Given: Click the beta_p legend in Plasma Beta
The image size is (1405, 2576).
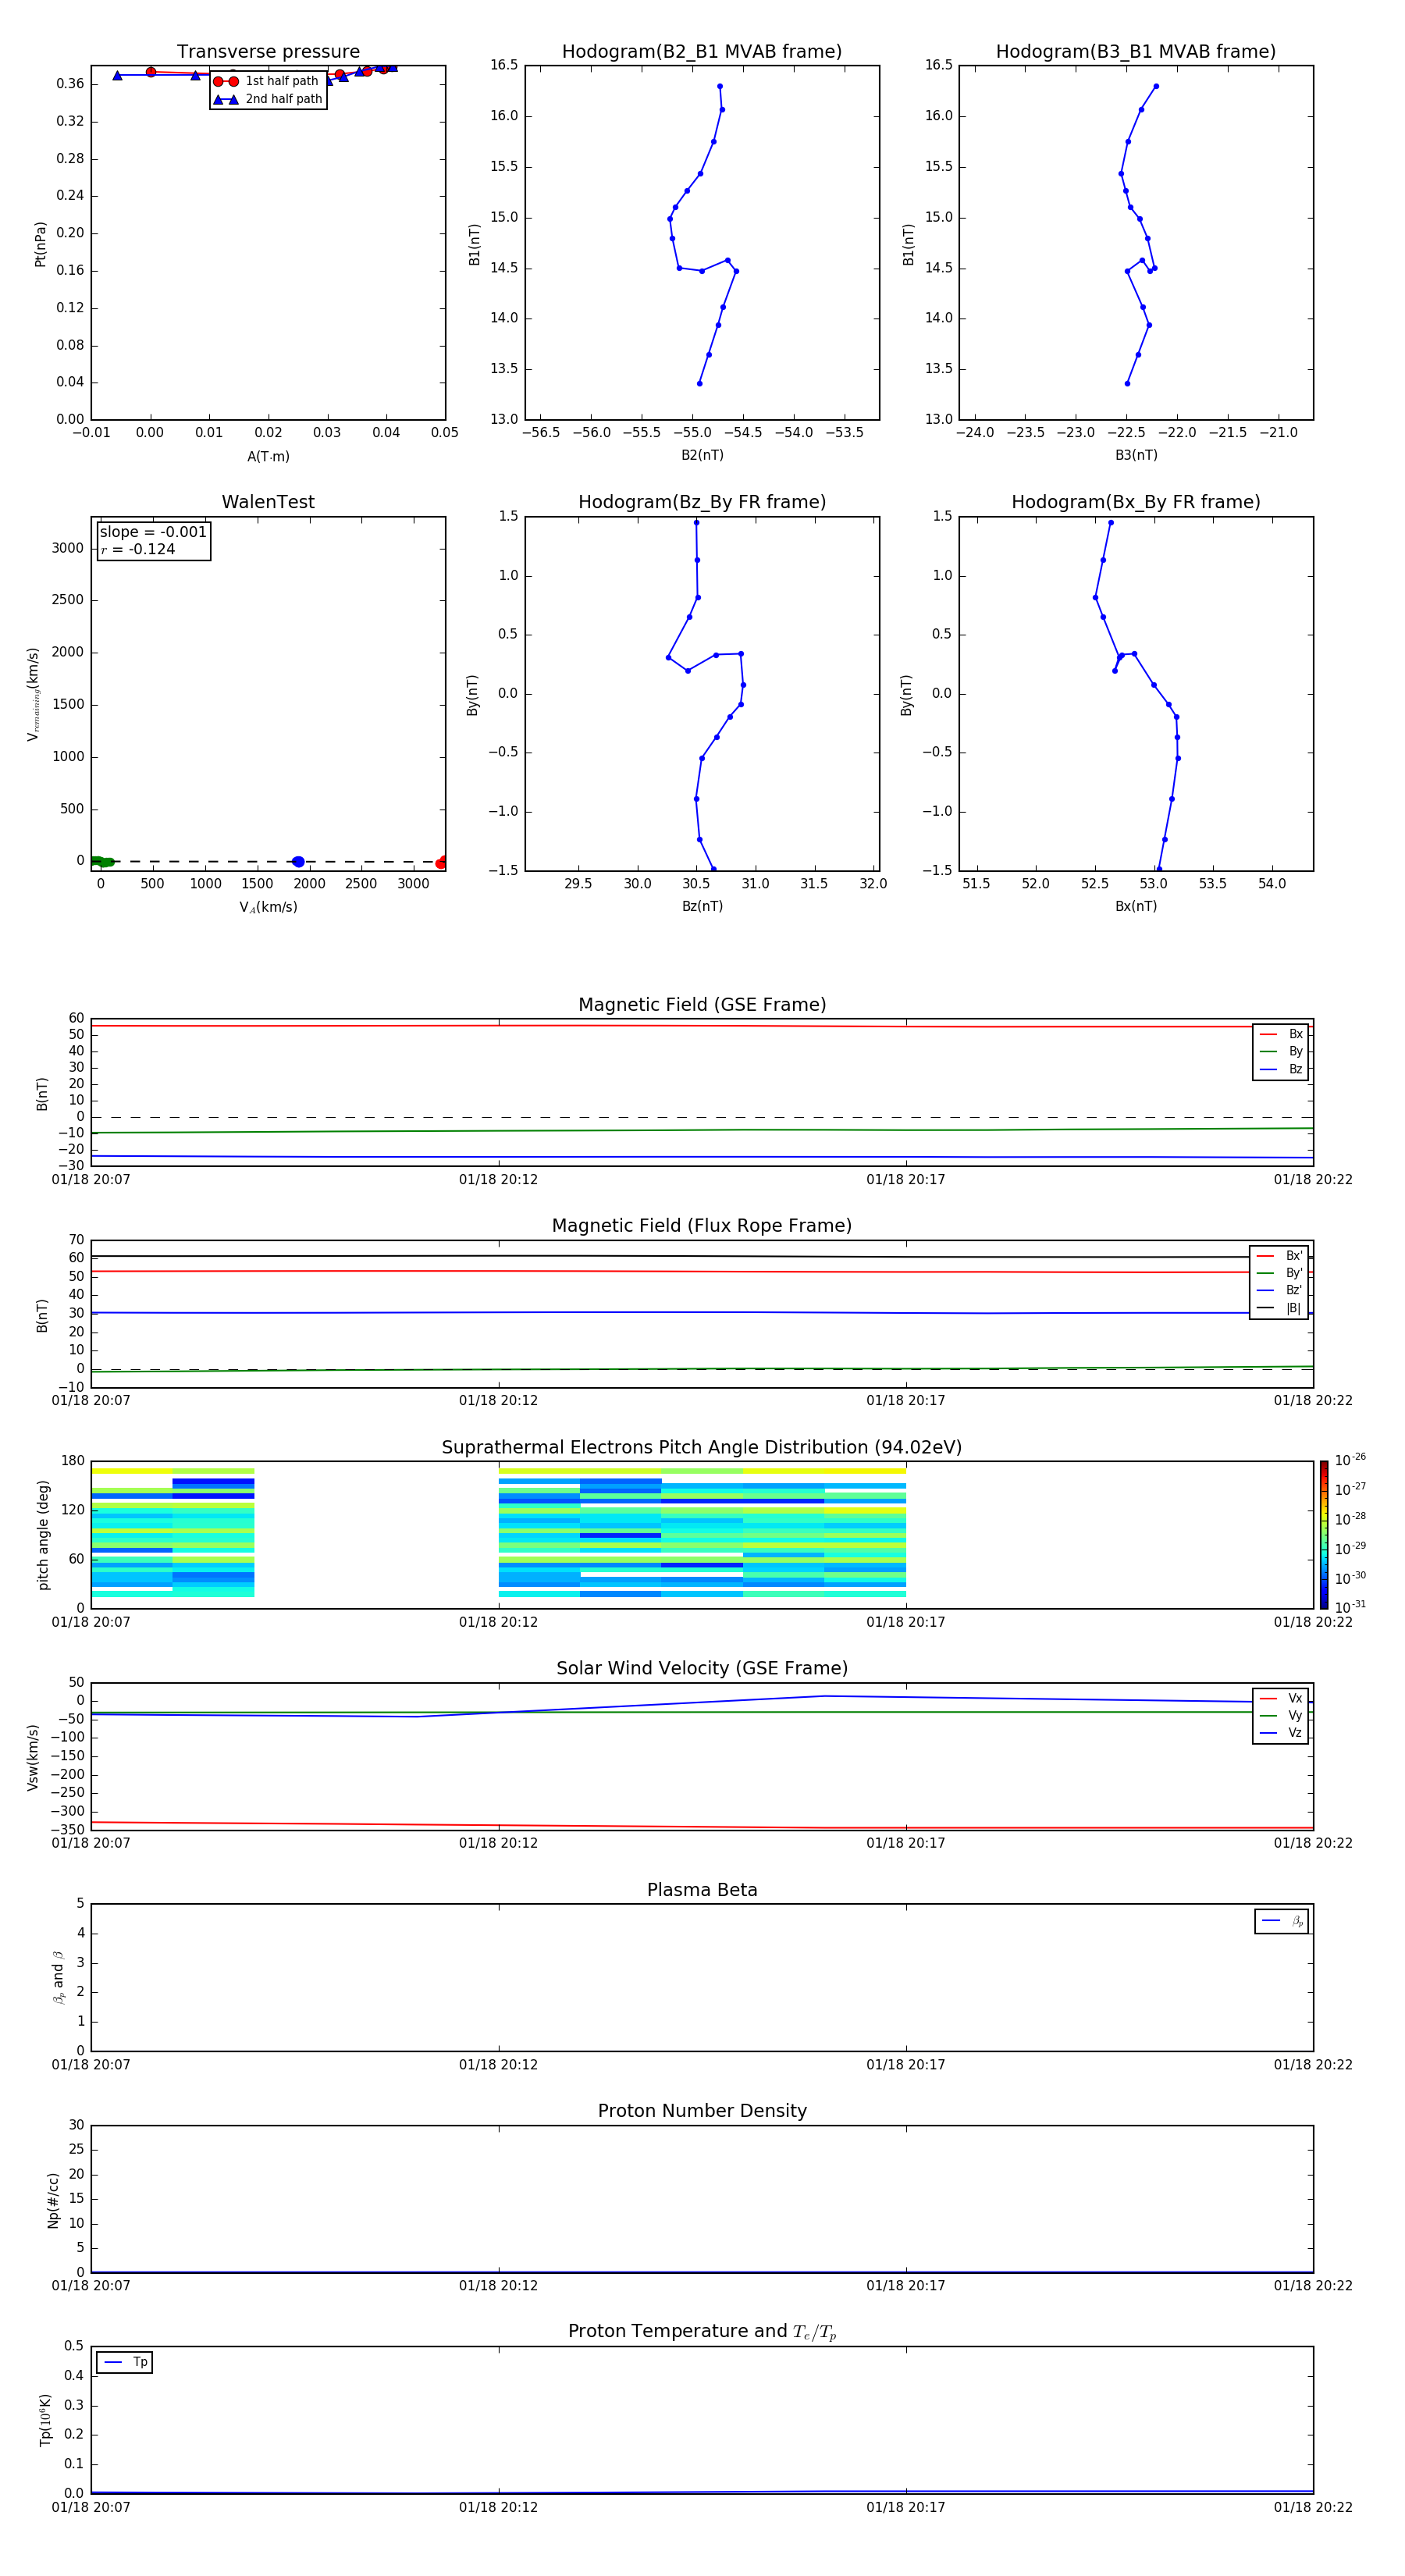Looking at the screenshot, I should (1282, 1921).
